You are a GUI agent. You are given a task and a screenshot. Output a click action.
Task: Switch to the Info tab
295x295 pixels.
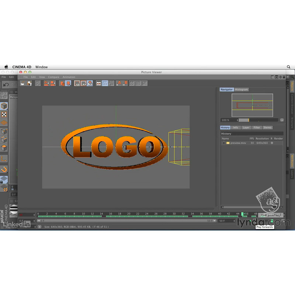click(x=236, y=128)
